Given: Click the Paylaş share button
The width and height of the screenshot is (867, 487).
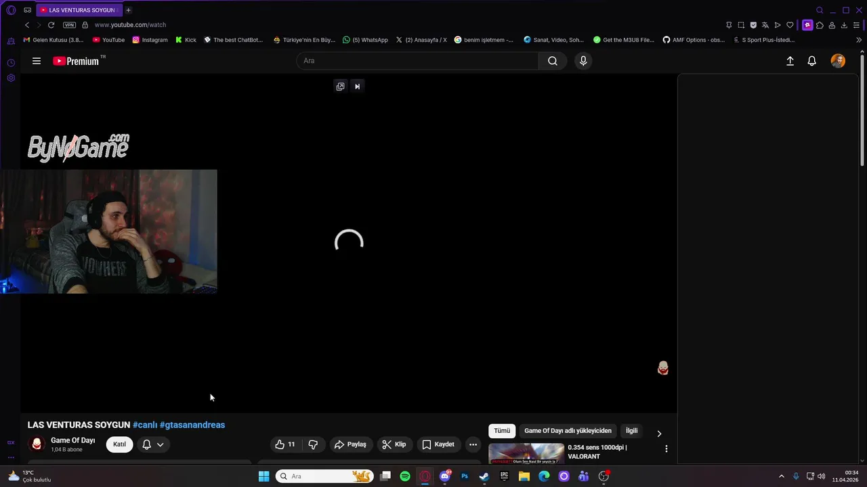Looking at the screenshot, I should coord(350,444).
